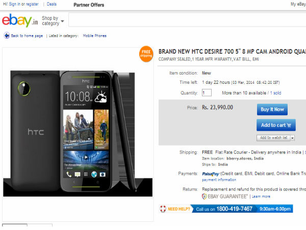Click the eBay Guarantee shield icon

tap(205, 196)
